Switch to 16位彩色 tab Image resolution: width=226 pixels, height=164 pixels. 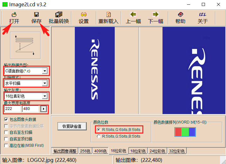click(119, 151)
